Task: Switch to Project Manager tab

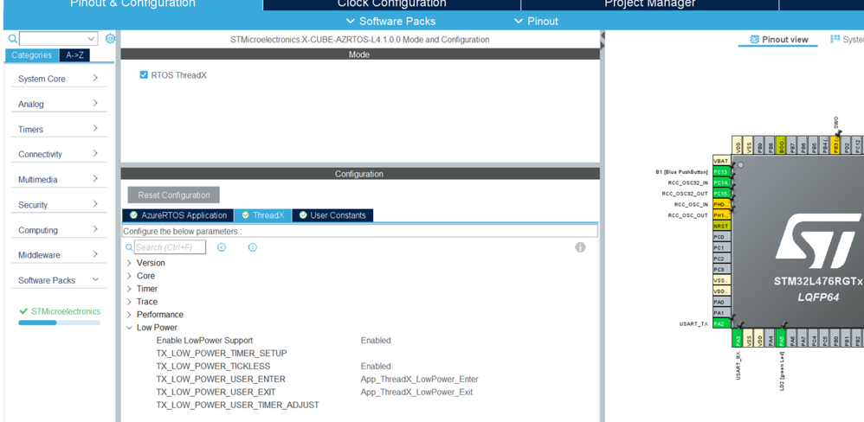Action: [x=649, y=4]
